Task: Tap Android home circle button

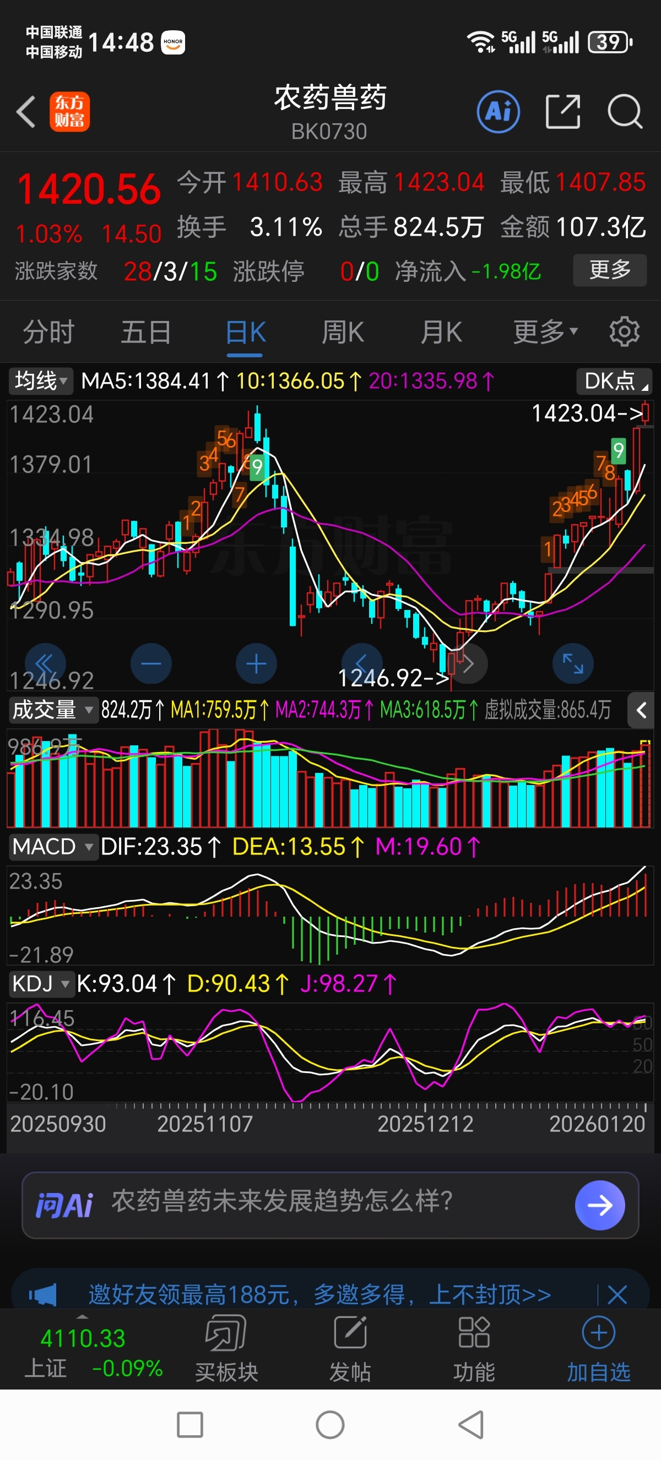Action: tap(330, 1424)
